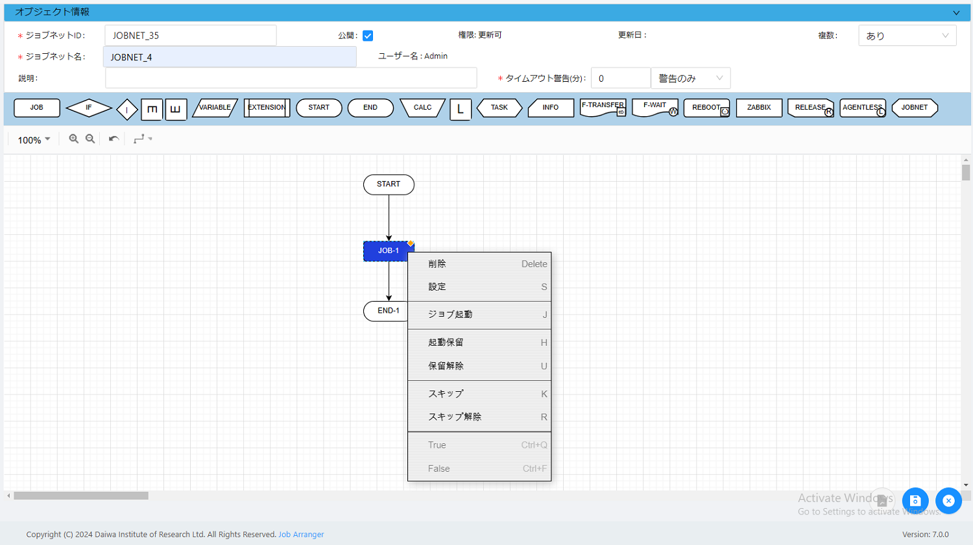Click the blue circular cancel X icon
The height and width of the screenshot is (545, 973).
948,501
